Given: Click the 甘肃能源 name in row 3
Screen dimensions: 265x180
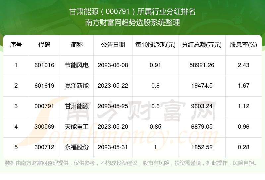Looking at the screenshot, I should [x=77, y=106].
